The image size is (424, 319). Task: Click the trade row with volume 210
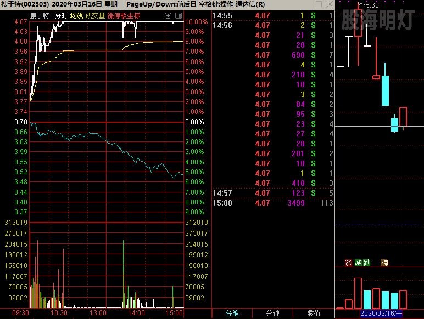tap(273, 75)
